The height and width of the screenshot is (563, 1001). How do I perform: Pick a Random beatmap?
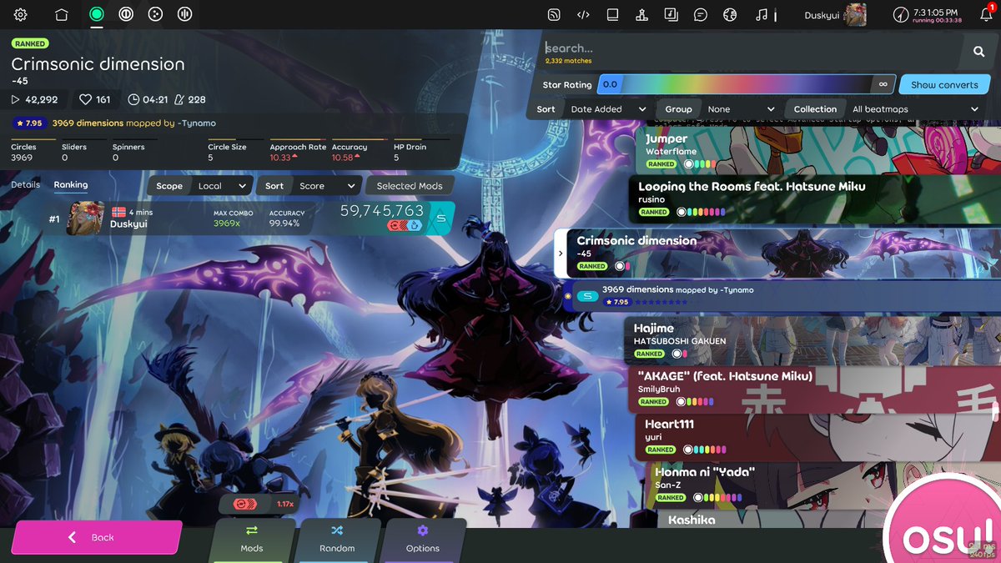click(x=337, y=540)
